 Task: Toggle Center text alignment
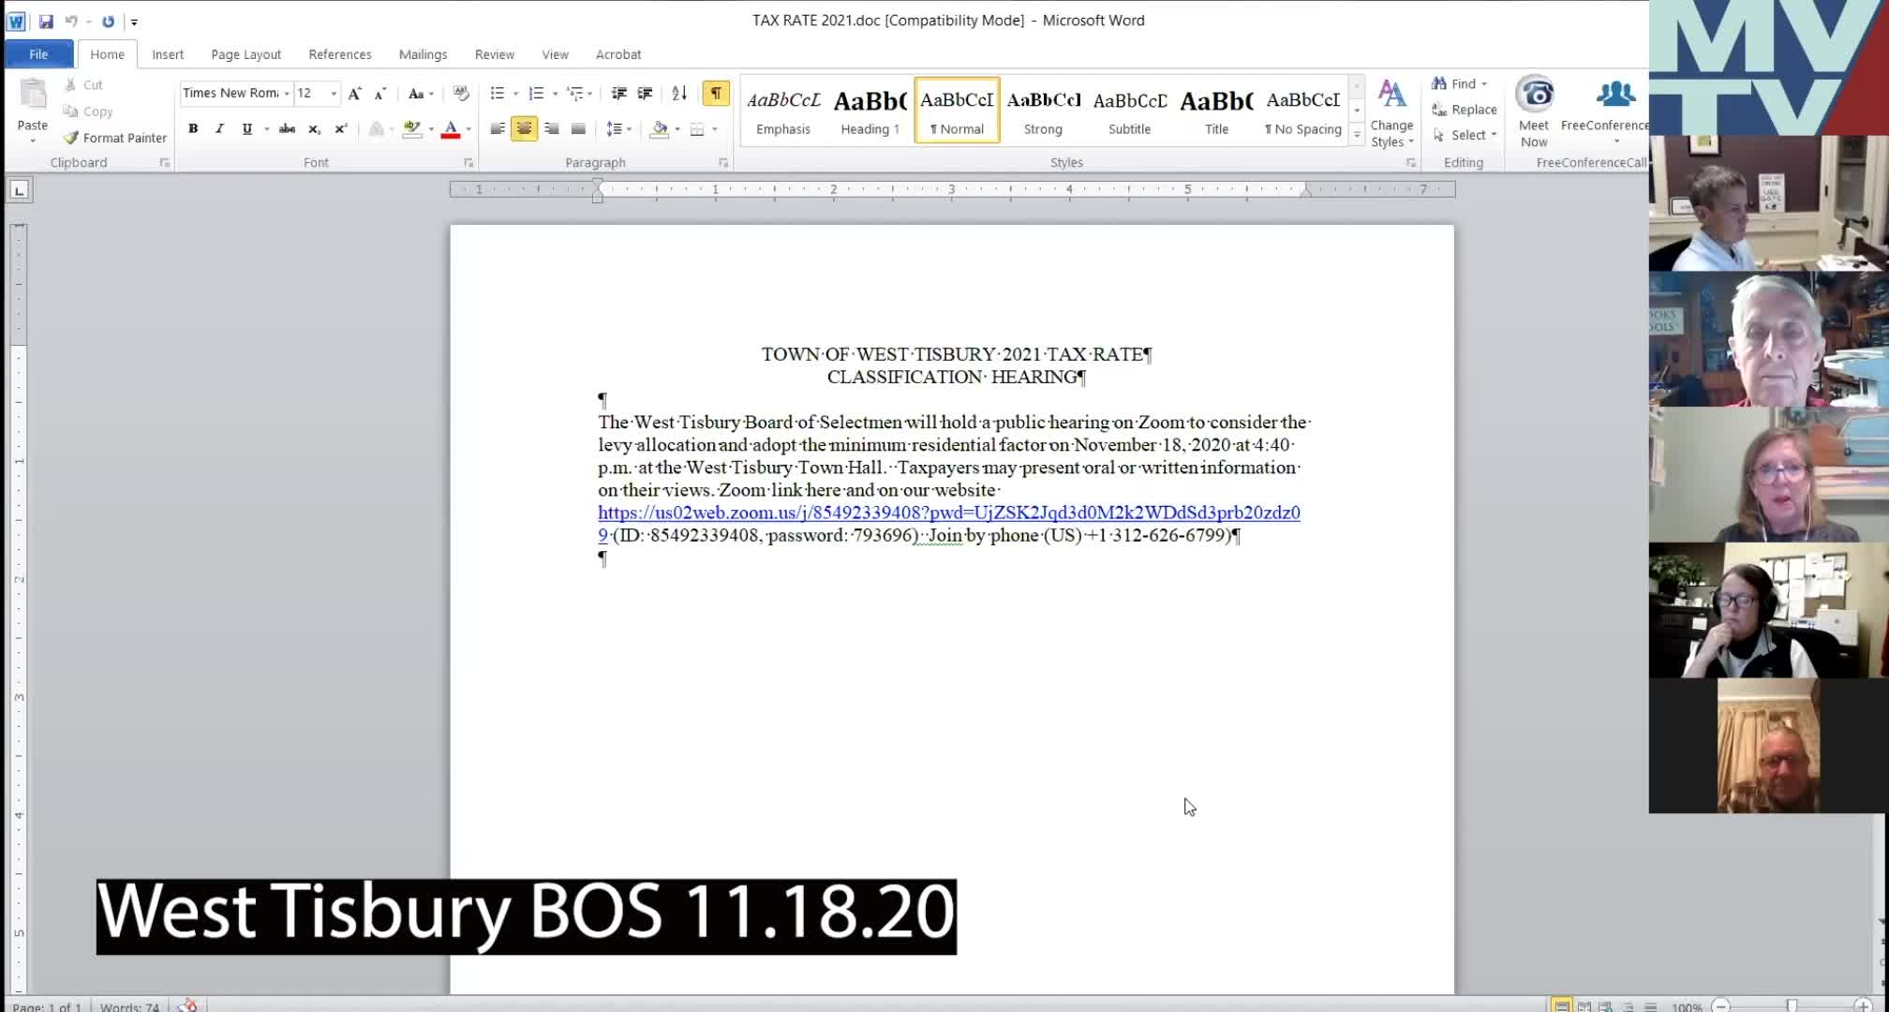click(524, 128)
